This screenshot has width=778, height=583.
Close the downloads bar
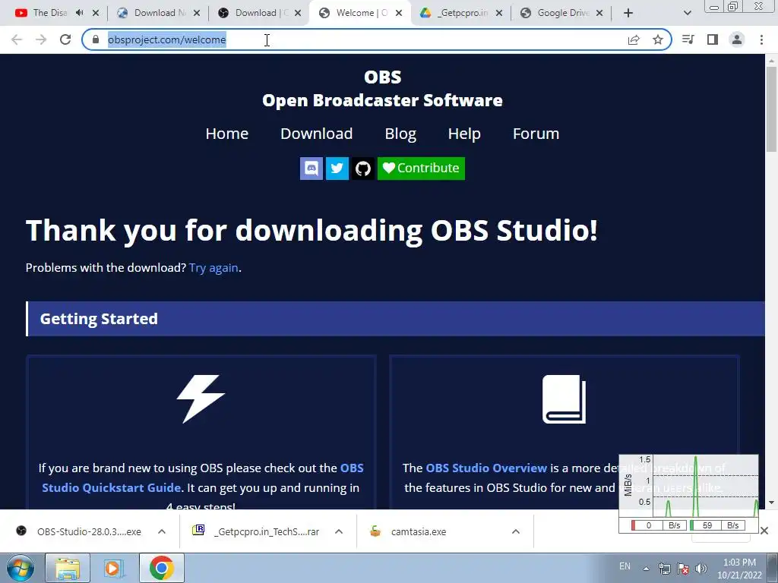point(764,531)
